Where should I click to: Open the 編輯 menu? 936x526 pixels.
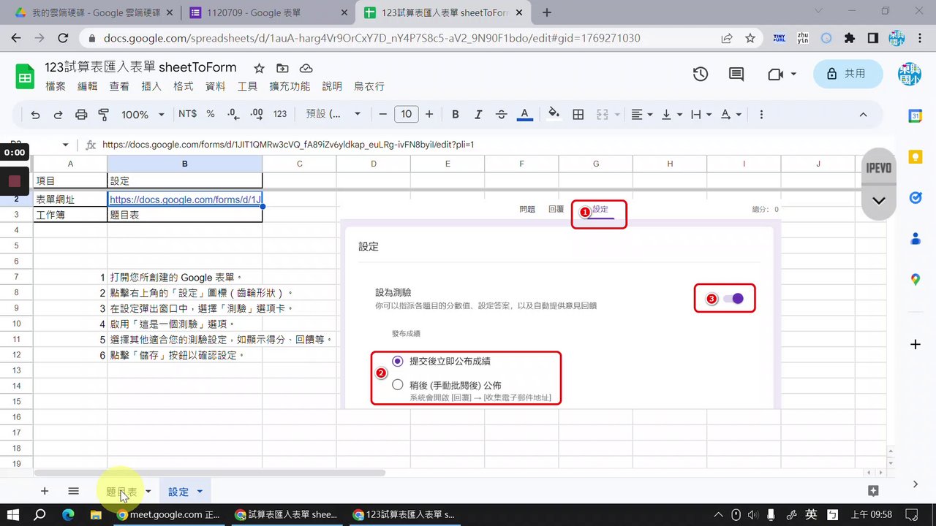[x=88, y=86]
